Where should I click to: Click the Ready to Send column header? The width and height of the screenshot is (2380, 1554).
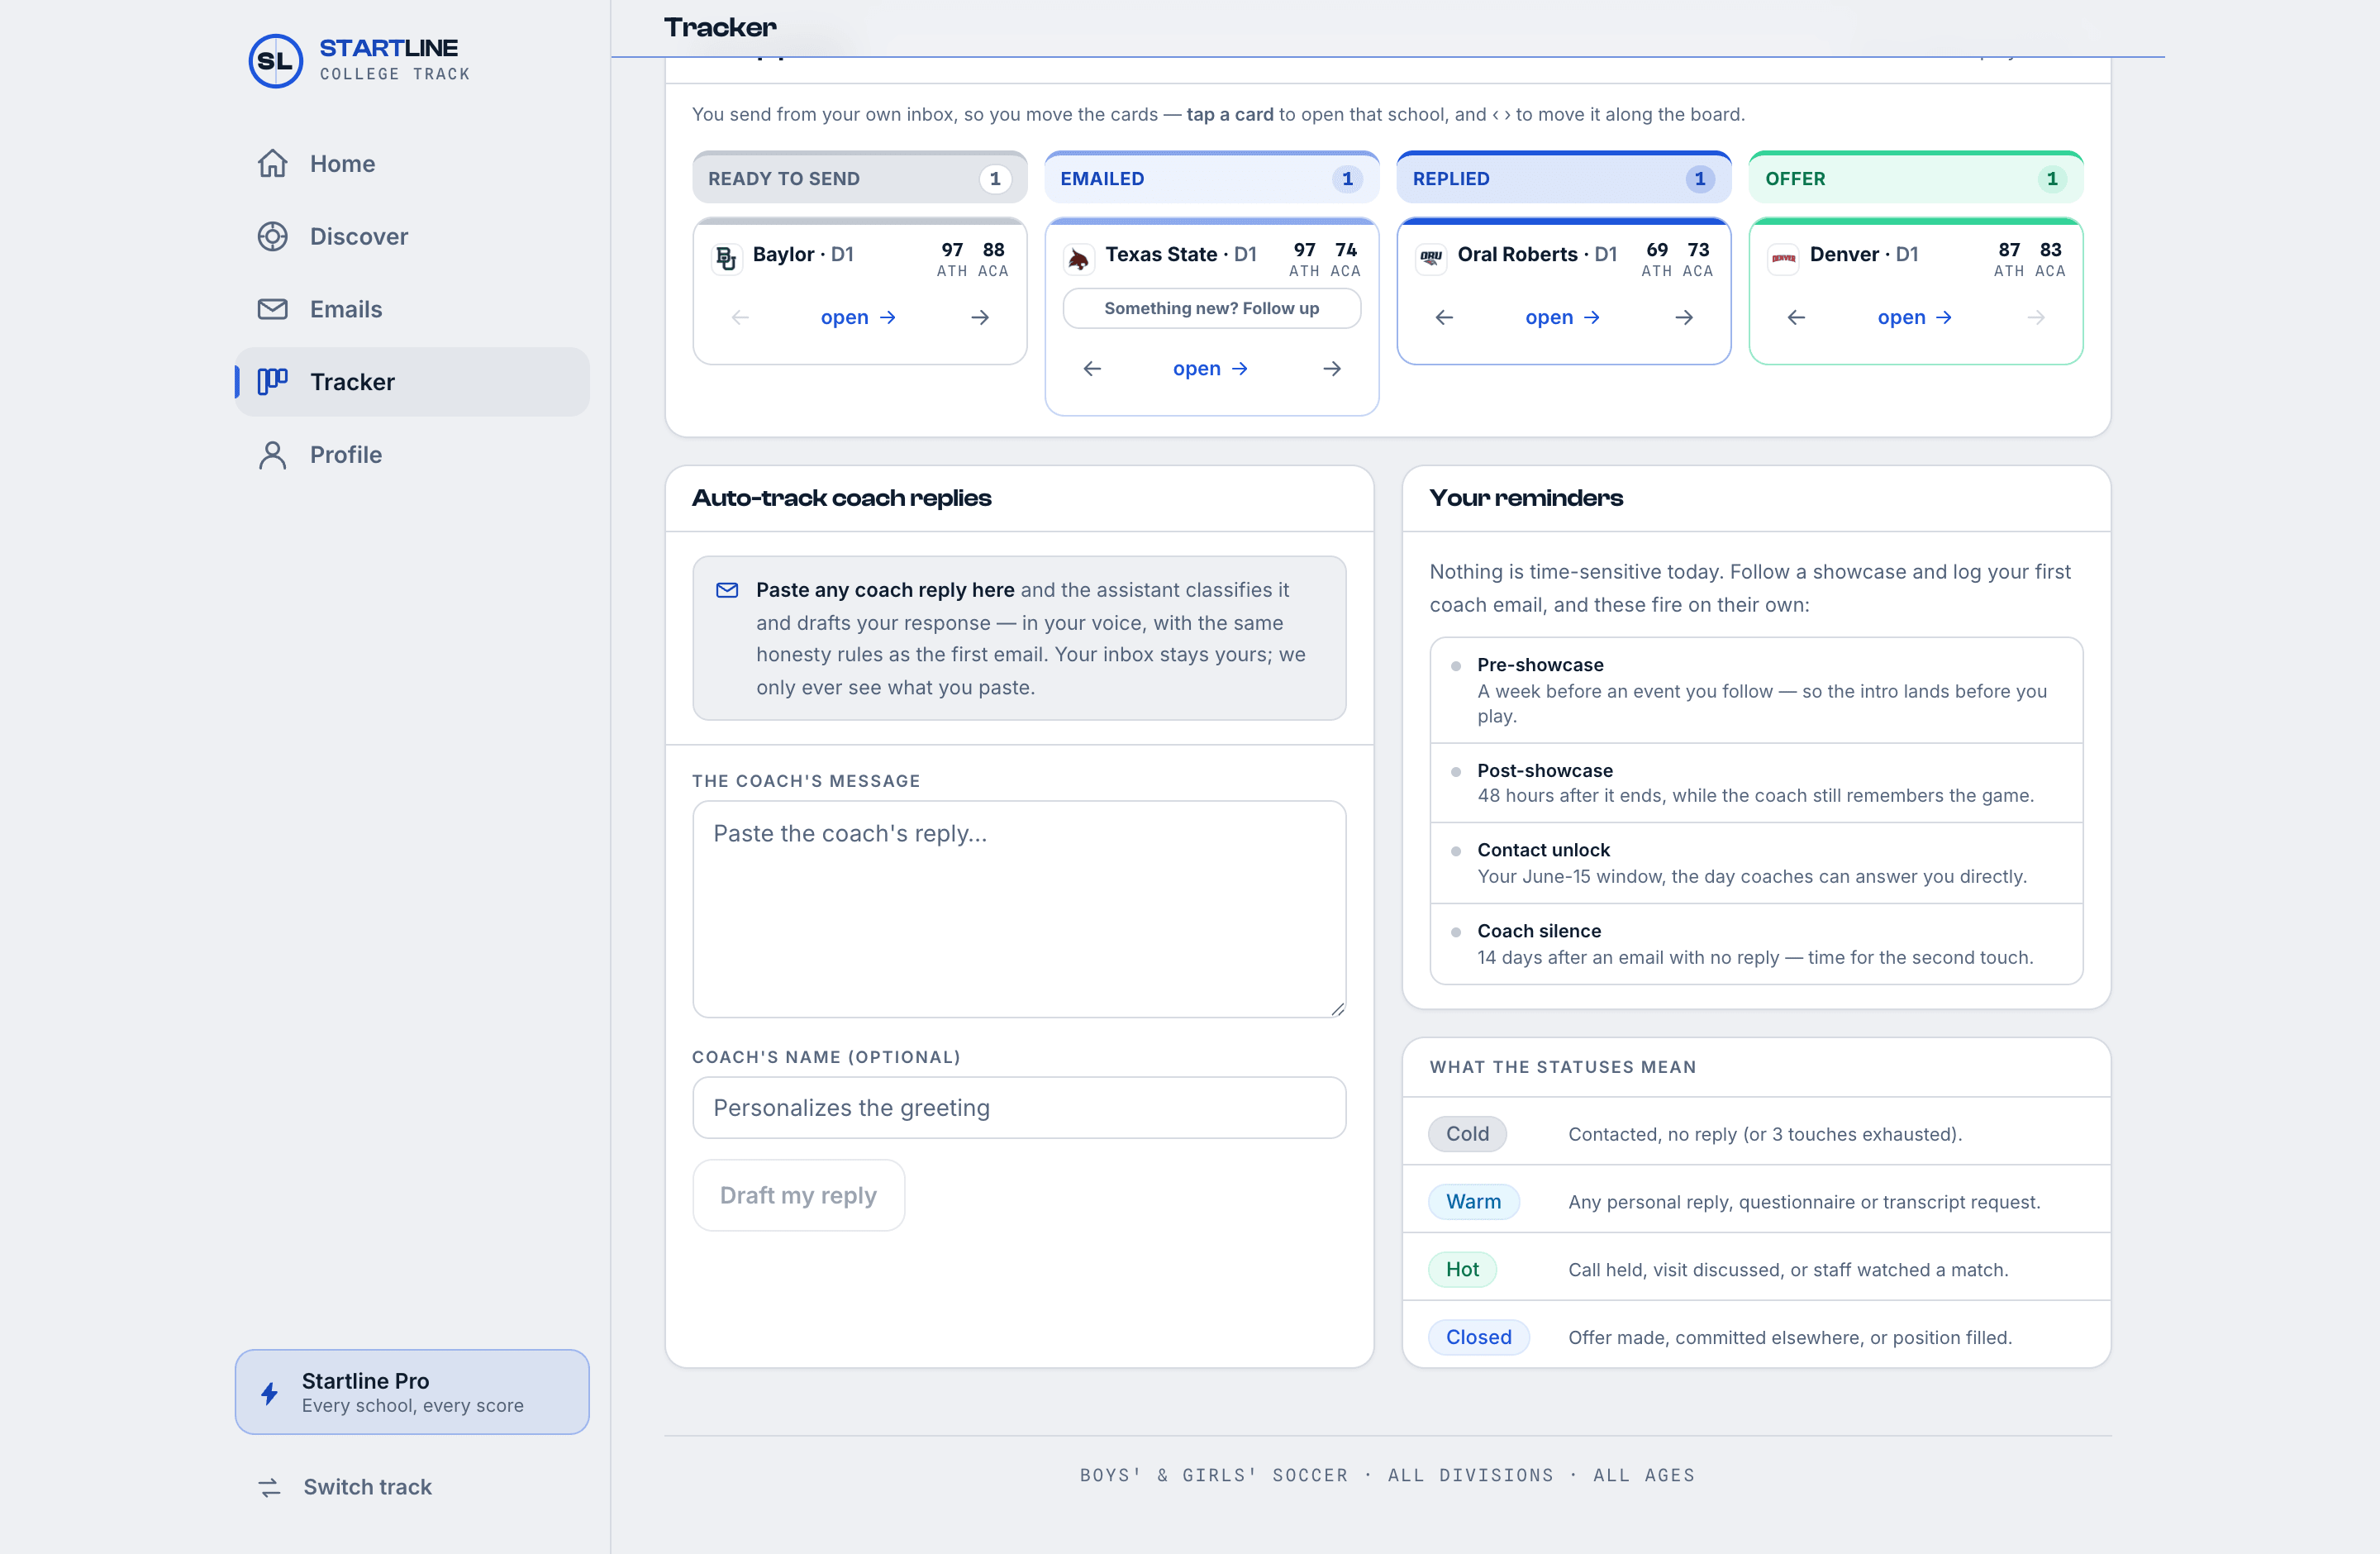859,178
